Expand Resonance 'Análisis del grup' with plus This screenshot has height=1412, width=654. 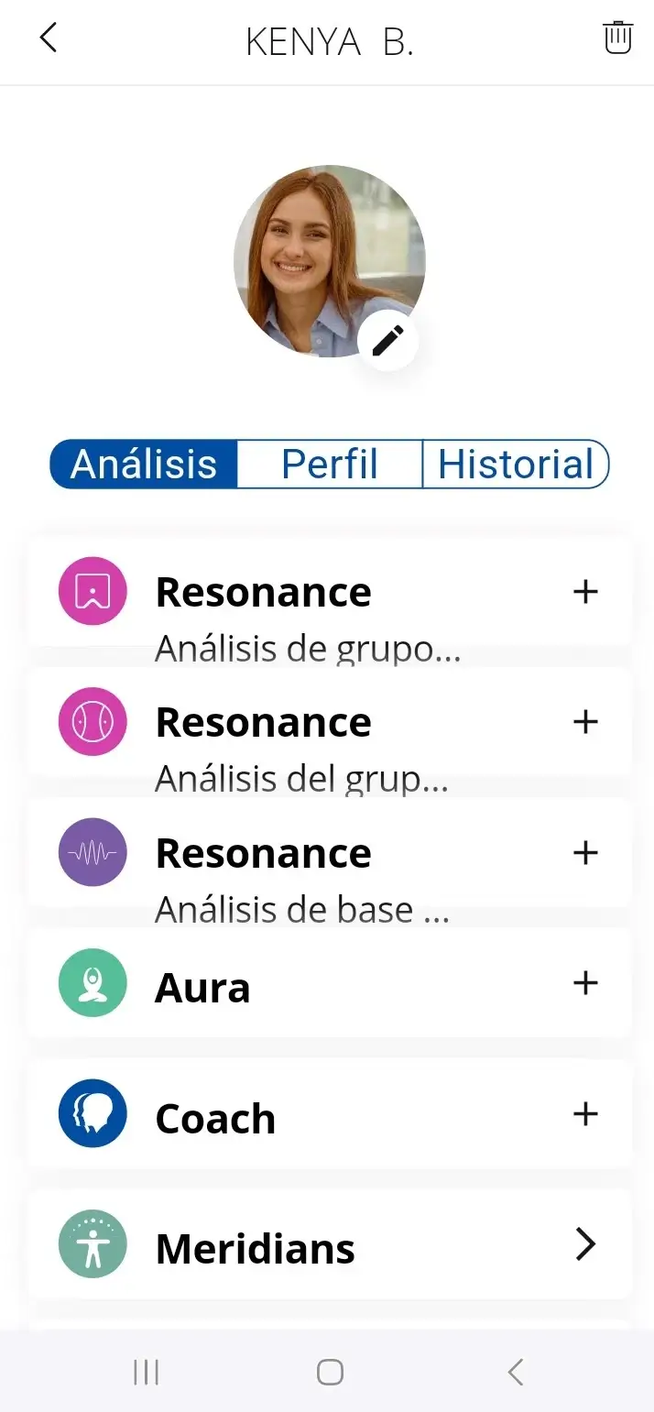[585, 722]
